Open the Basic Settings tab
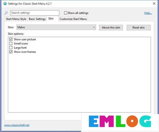The height and width of the screenshot is (132, 159). [x=37, y=19]
